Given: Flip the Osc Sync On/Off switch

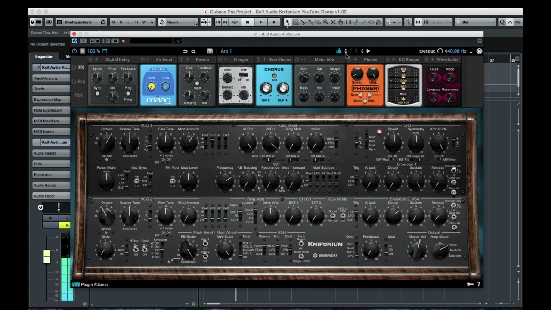Looking at the screenshot, I should [x=137, y=181].
